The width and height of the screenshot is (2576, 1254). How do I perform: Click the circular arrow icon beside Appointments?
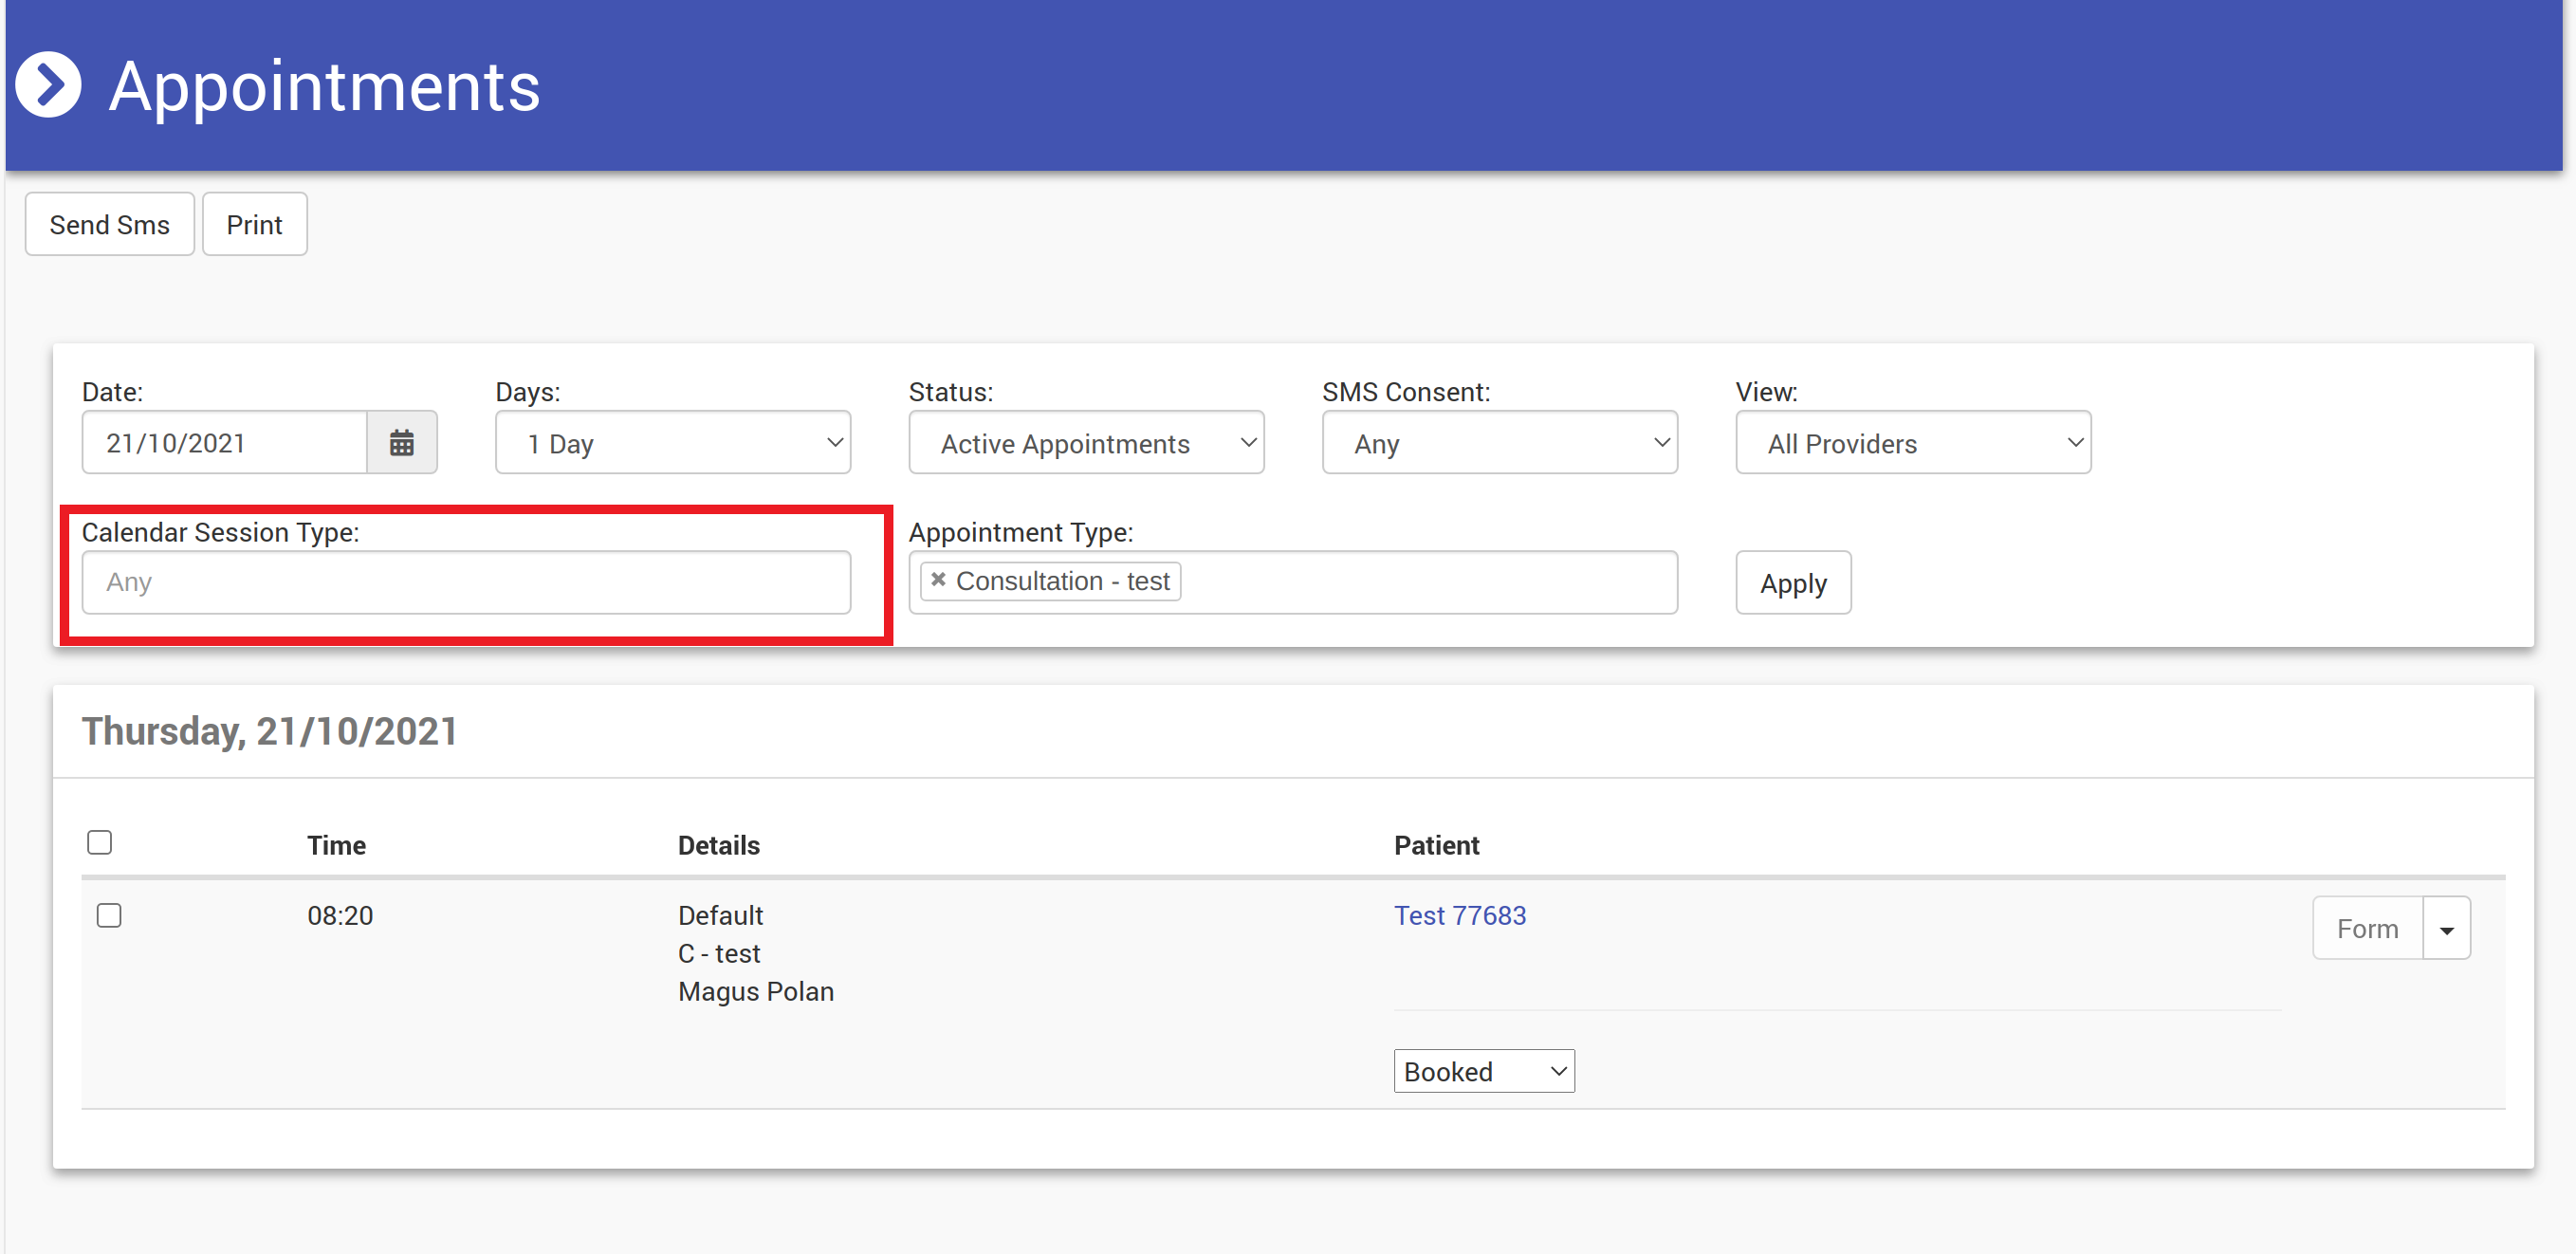tap(48, 85)
